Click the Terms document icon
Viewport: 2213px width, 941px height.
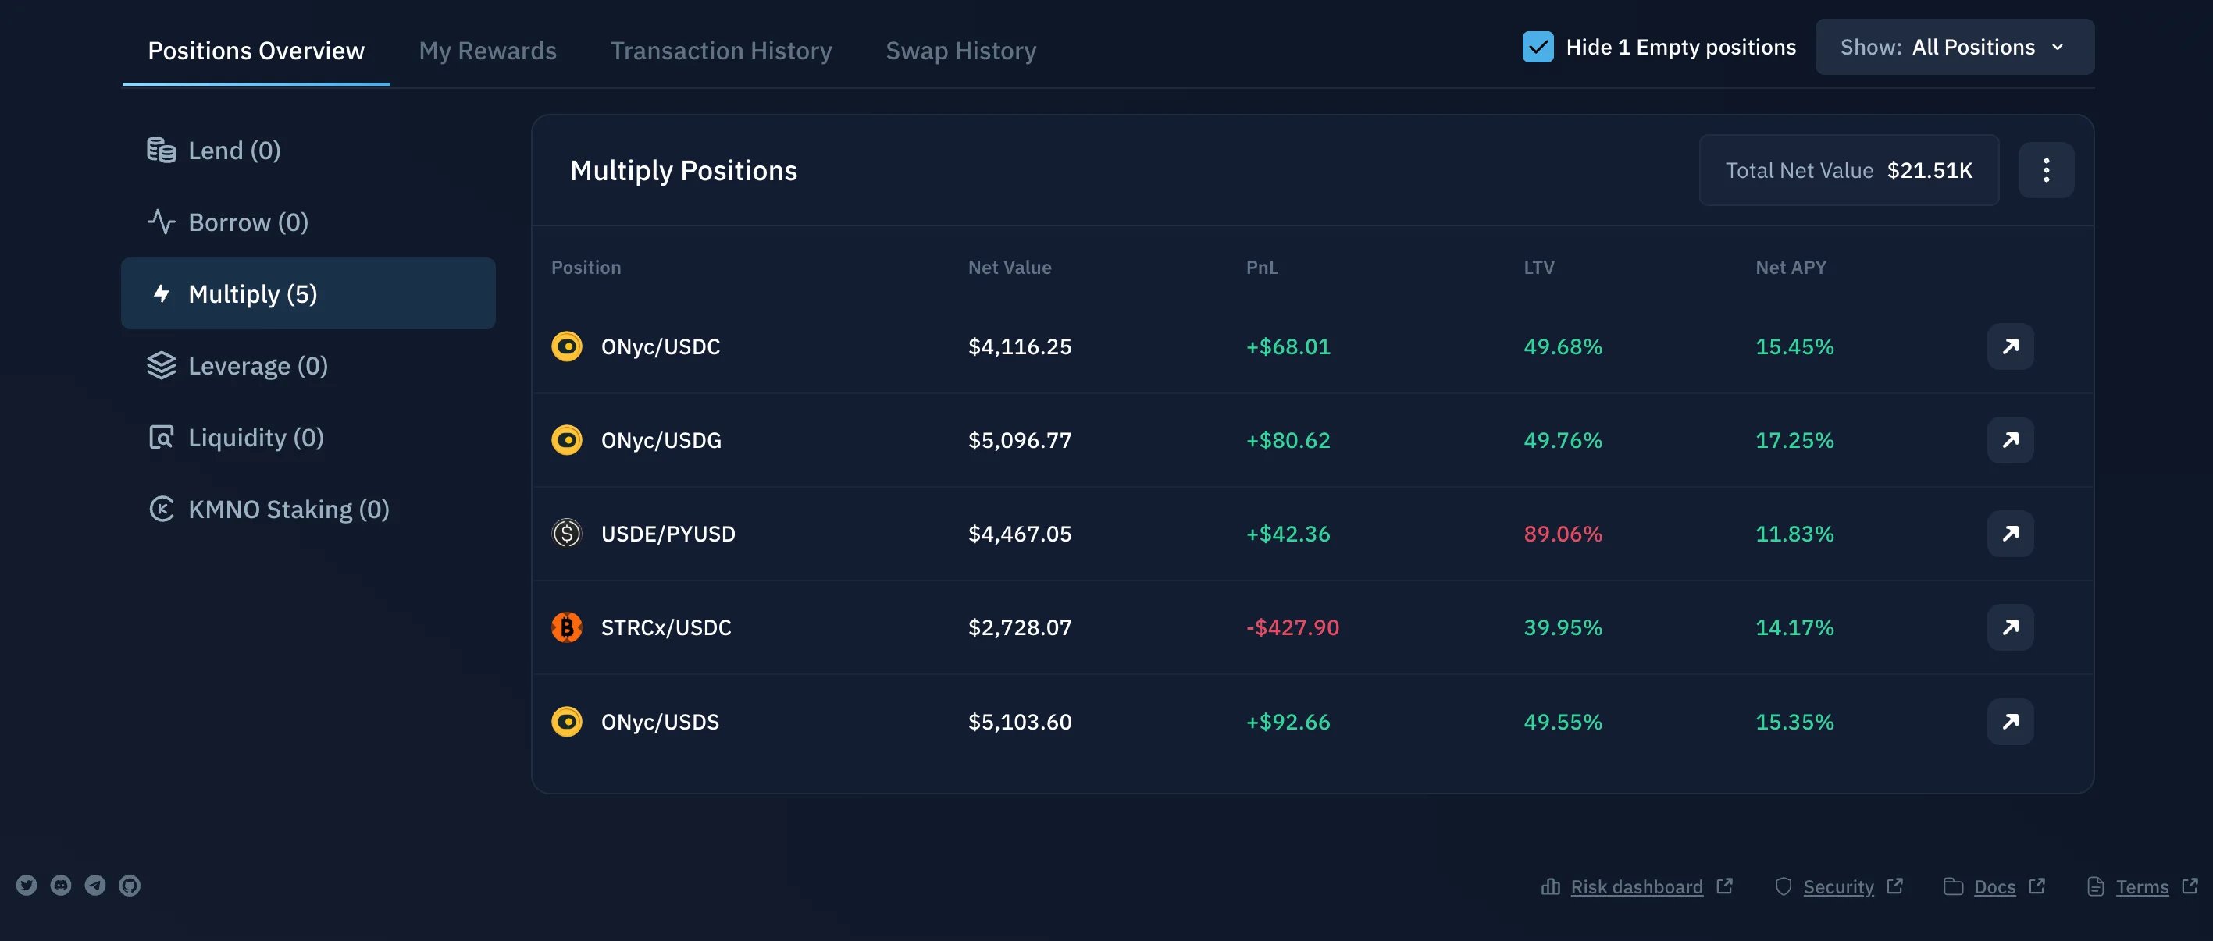pos(2095,886)
